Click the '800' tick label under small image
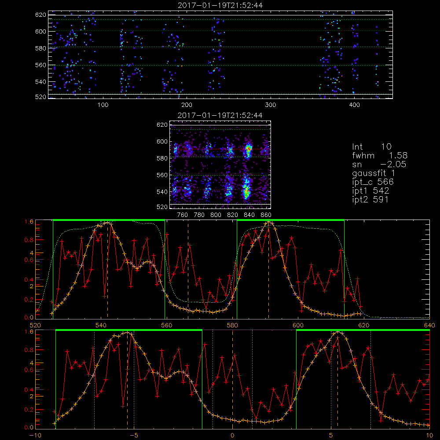The height and width of the screenshot is (440, 440). click(216, 215)
